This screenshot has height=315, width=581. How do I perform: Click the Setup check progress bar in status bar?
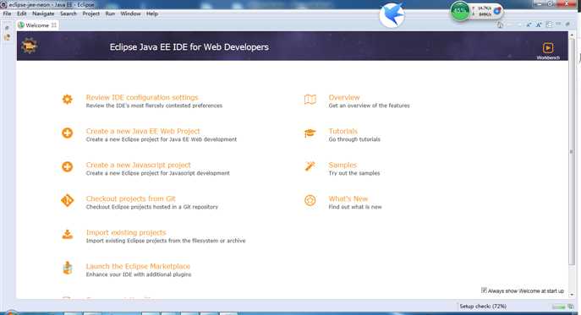pos(558,307)
